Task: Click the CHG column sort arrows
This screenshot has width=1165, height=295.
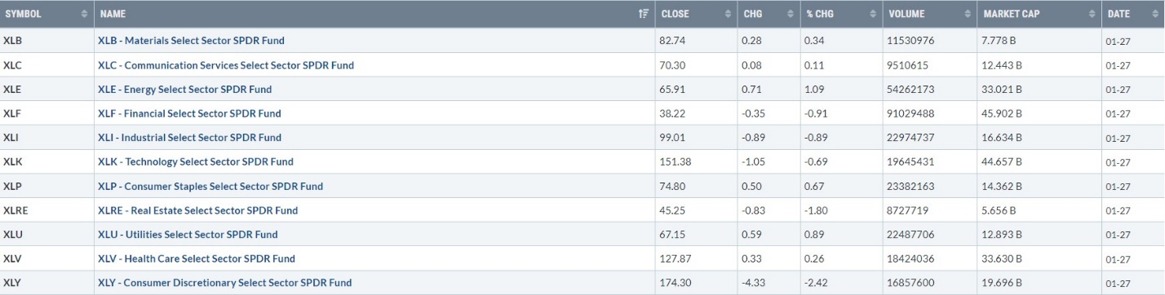Action: point(789,15)
